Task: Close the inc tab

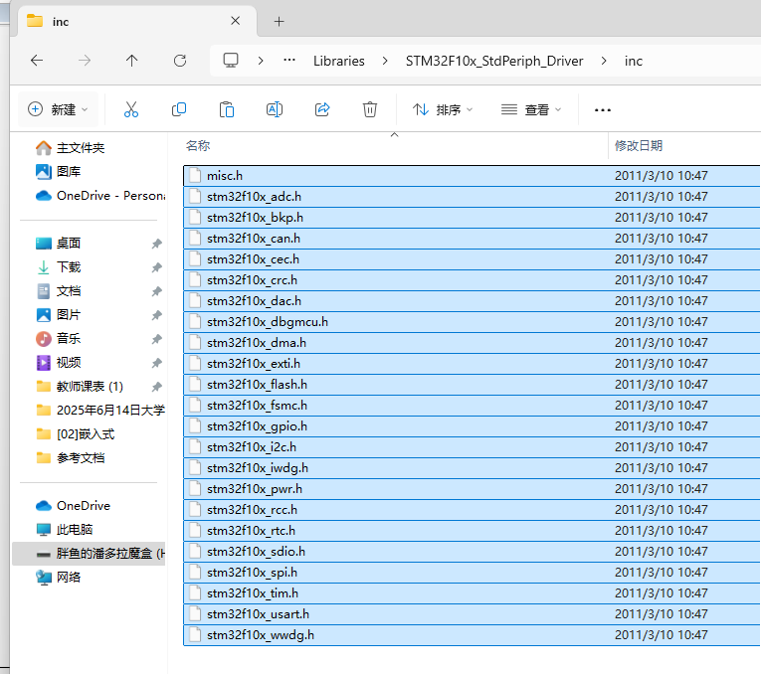Action: pos(236,21)
